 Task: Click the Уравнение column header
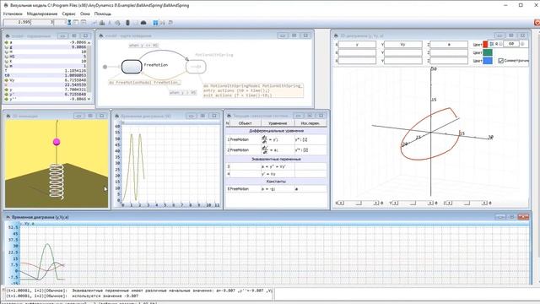pos(278,123)
